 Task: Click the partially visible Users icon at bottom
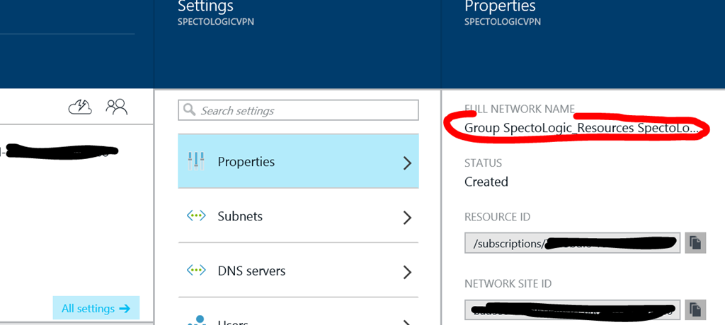(x=196, y=320)
